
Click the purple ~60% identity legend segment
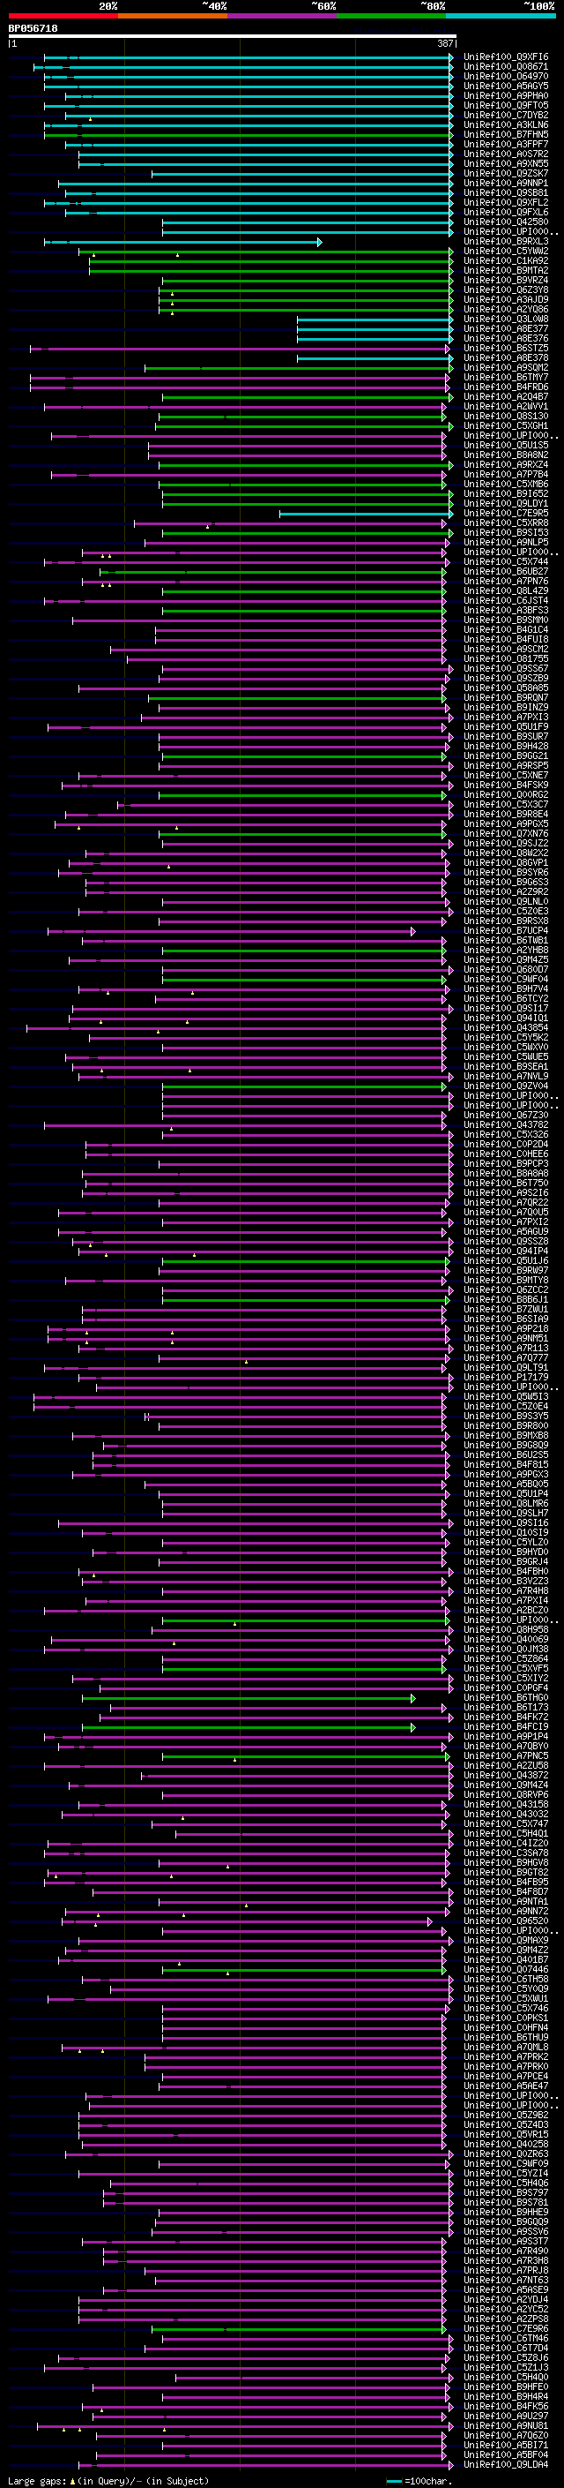click(x=283, y=16)
